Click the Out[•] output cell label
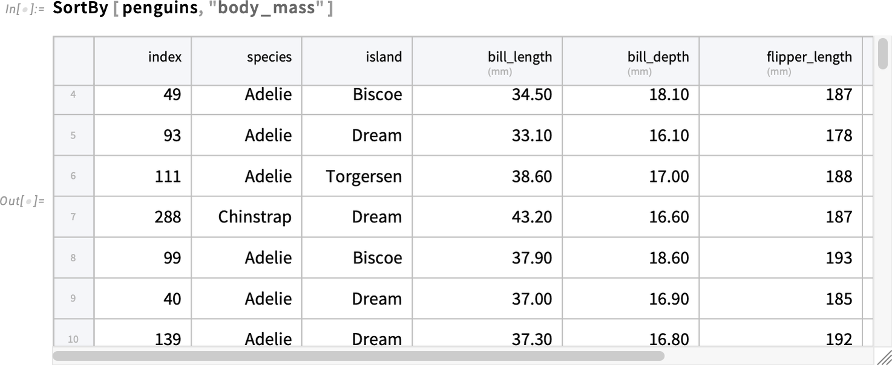The width and height of the screenshot is (892, 365). click(x=22, y=201)
